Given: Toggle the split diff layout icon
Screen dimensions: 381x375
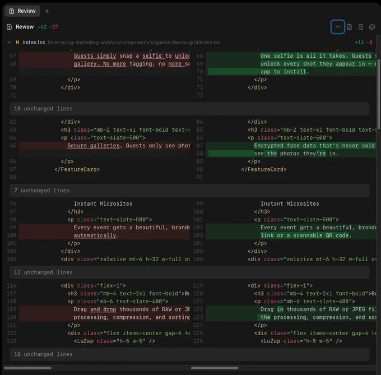Looking at the screenshot, I should [361, 27].
